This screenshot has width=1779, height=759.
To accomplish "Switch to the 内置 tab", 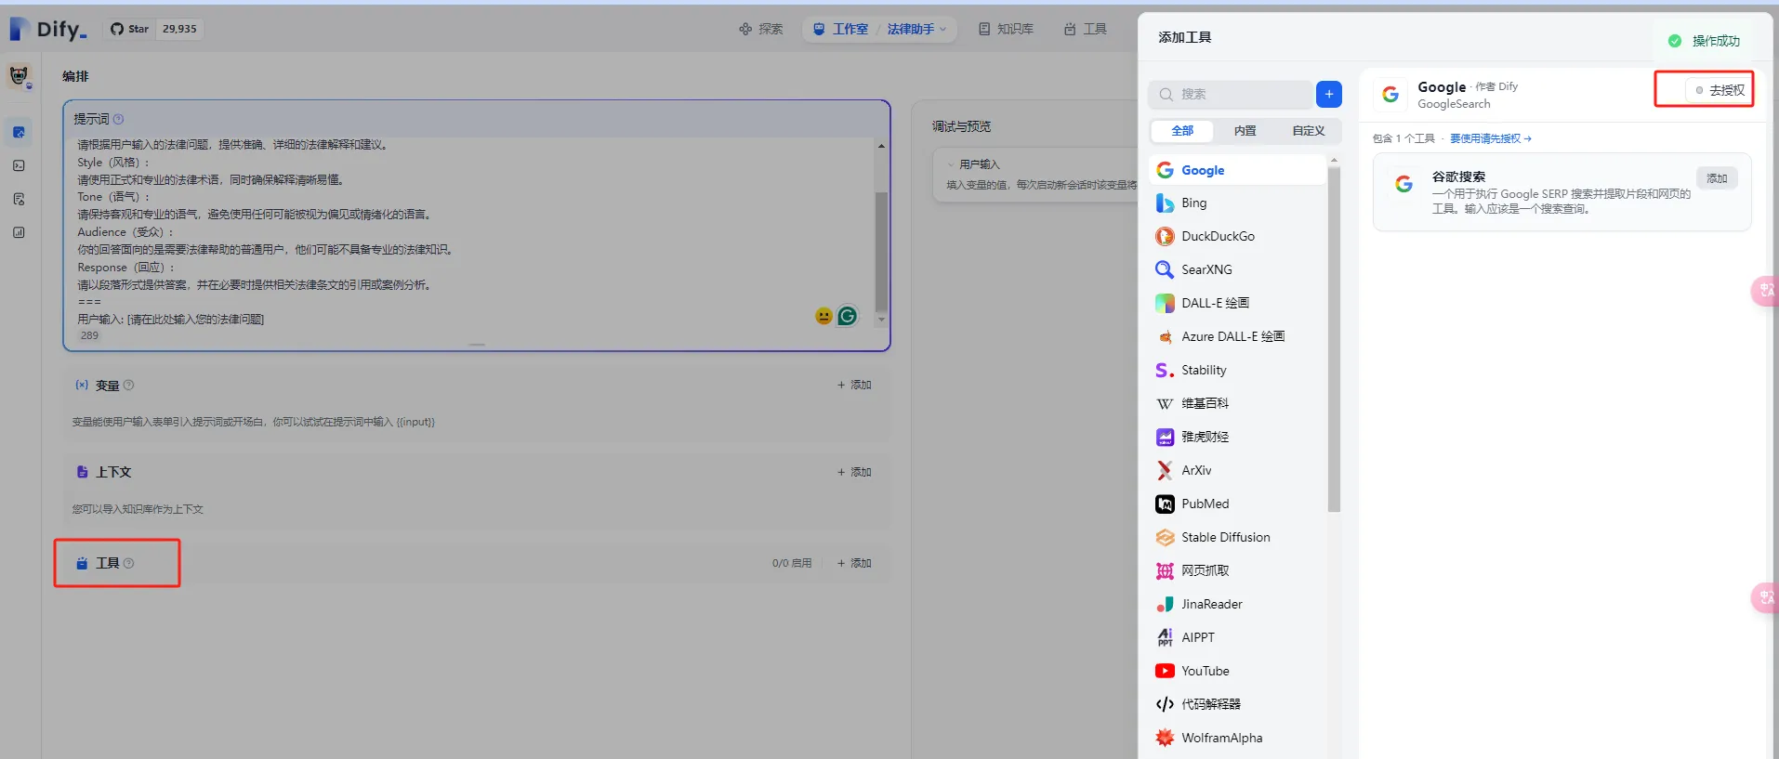I will point(1245,131).
